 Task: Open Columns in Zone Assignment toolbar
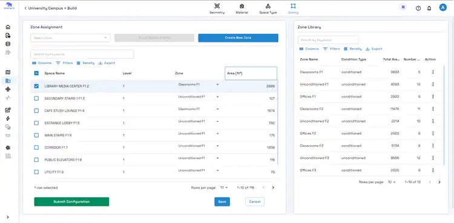point(42,63)
